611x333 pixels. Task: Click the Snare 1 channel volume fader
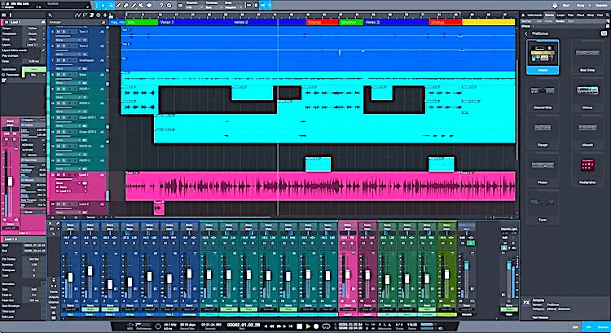[x=90, y=271]
